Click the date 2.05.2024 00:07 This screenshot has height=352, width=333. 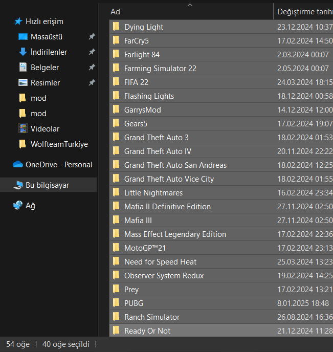(303, 68)
